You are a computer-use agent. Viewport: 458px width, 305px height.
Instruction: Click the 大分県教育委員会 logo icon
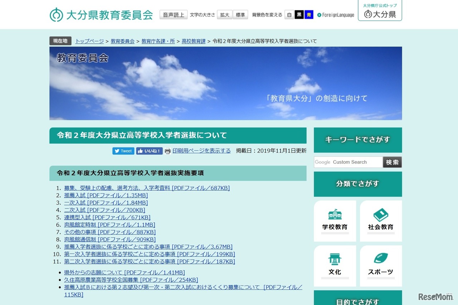click(56, 14)
